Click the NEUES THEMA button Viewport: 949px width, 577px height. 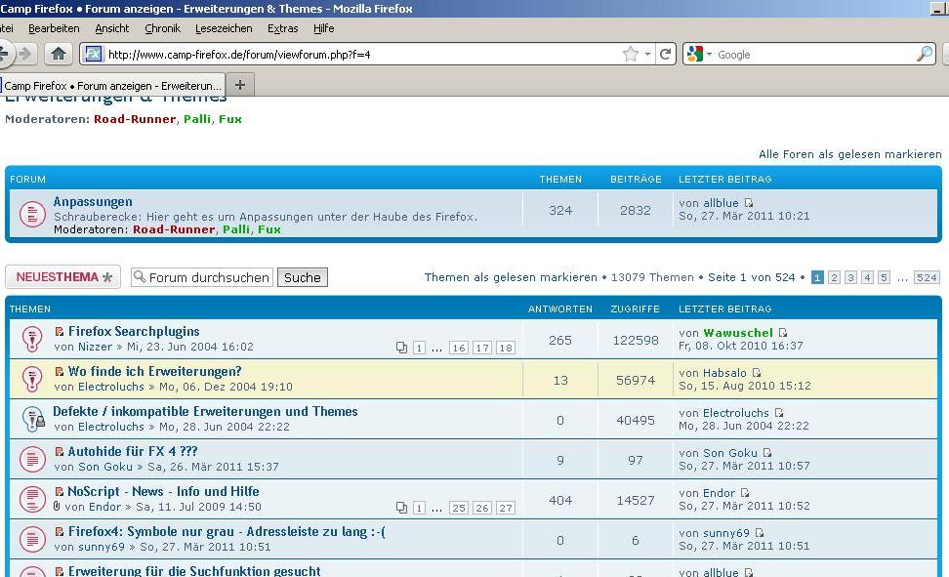62,276
